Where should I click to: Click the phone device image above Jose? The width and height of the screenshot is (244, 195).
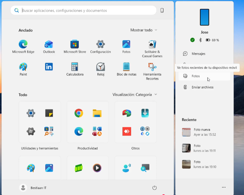(205, 17)
